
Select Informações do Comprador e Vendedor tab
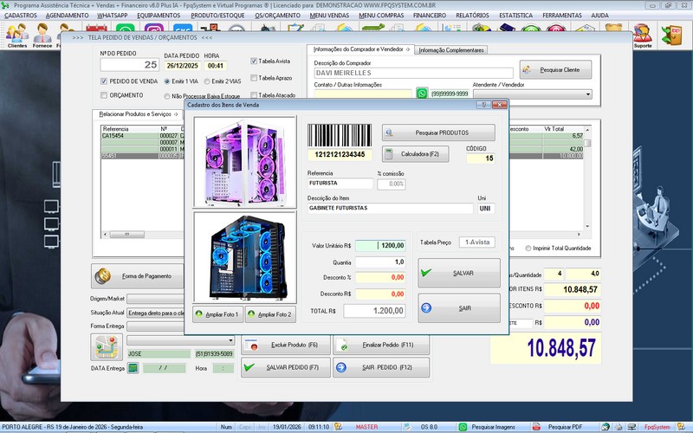(x=361, y=49)
